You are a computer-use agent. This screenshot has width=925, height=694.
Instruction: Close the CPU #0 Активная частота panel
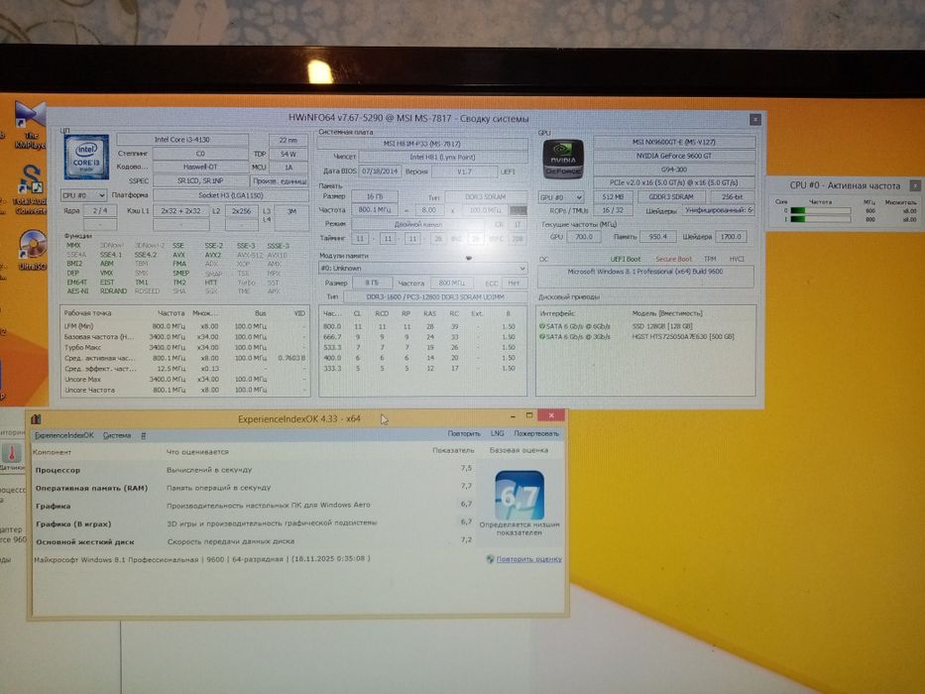[x=915, y=185]
